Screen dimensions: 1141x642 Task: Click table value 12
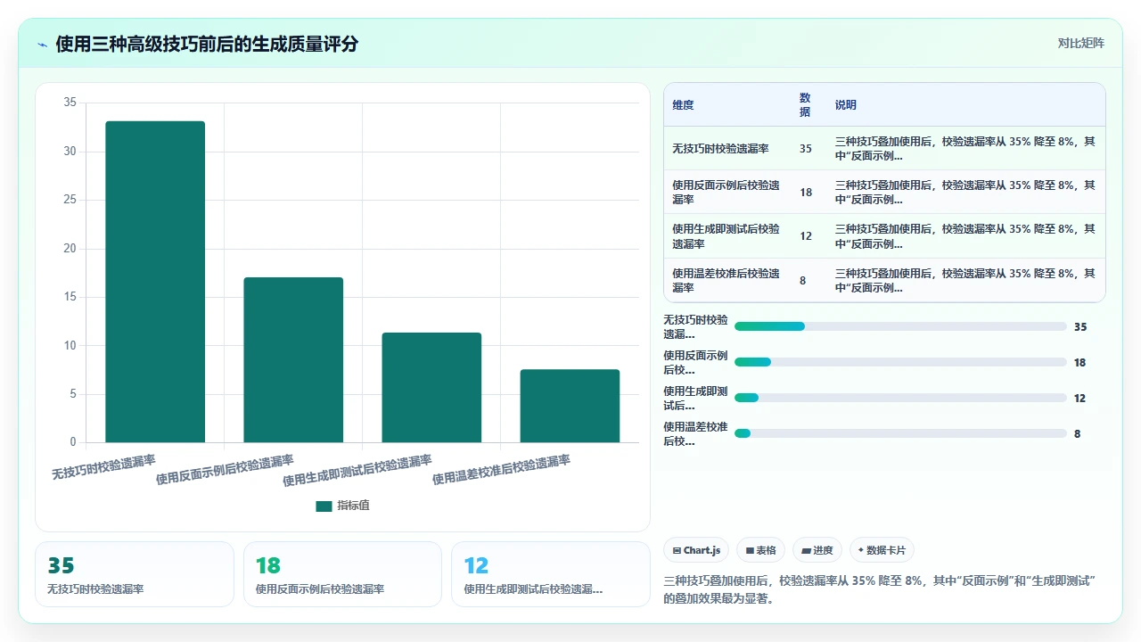(806, 236)
